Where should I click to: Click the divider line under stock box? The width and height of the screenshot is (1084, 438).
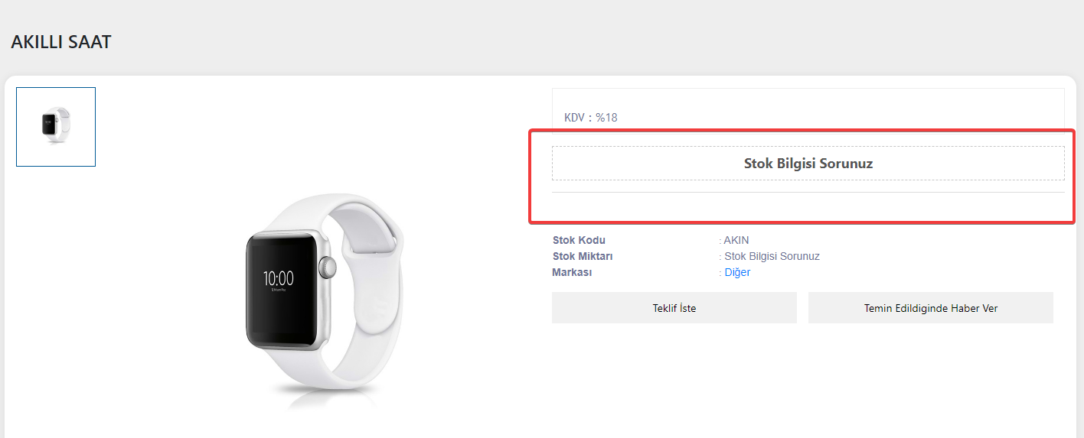pos(808,193)
